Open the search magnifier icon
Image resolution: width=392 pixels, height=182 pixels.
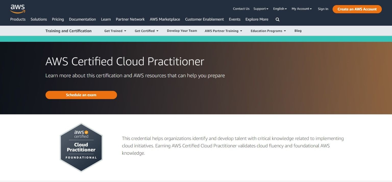coord(277,19)
